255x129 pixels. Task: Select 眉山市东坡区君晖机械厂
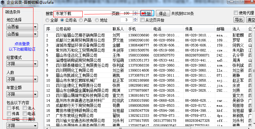tap(76, 80)
